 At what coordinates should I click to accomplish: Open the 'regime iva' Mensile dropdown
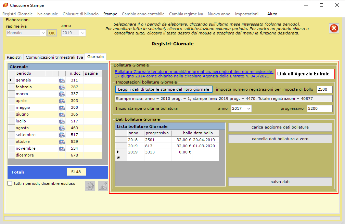[x=43, y=33]
